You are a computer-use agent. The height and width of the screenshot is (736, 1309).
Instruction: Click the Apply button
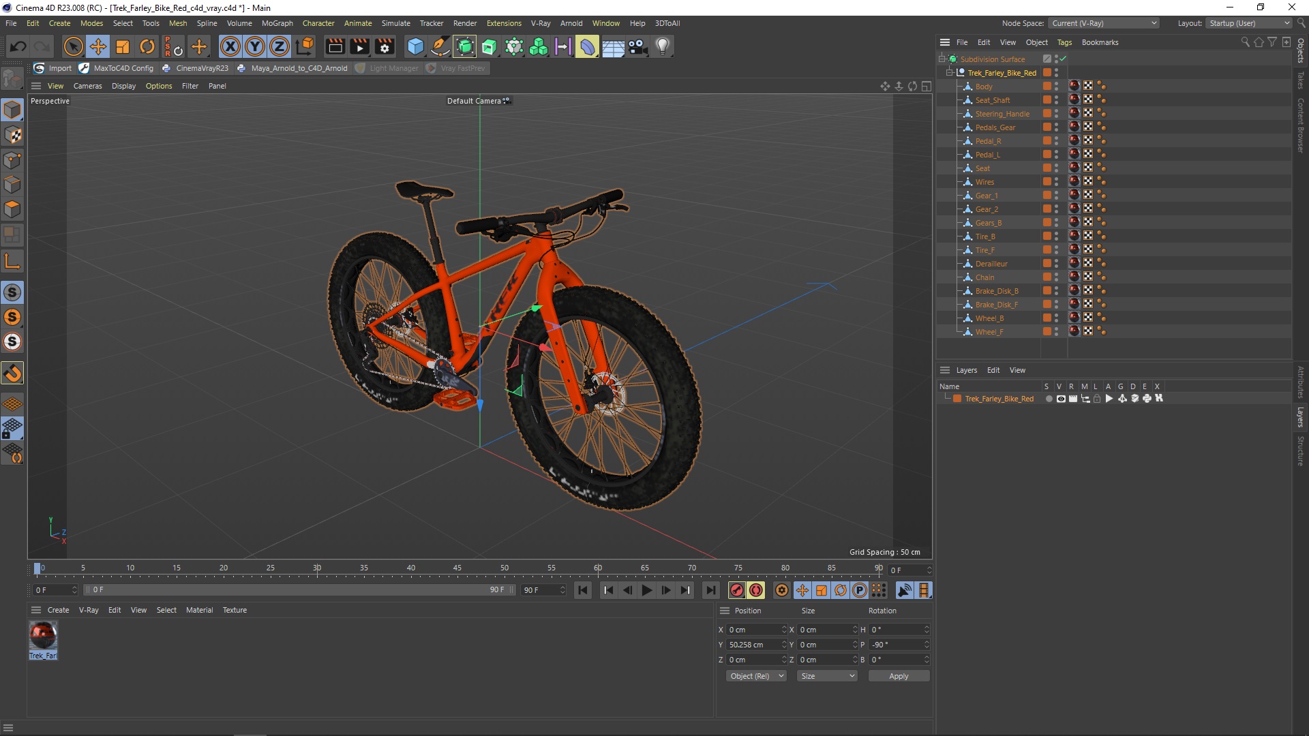898,676
